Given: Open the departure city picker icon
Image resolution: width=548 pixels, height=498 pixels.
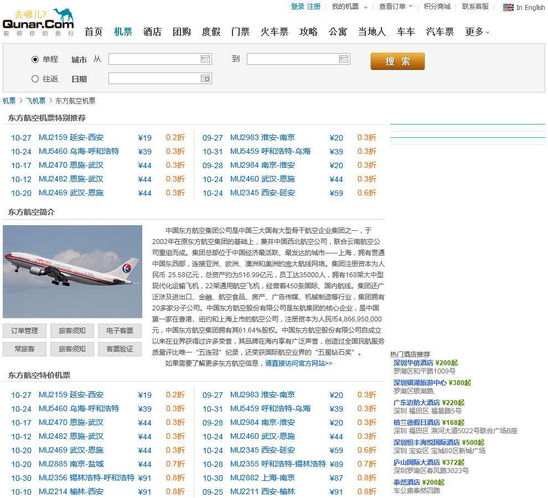Looking at the screenshot, I should (205, 59).
